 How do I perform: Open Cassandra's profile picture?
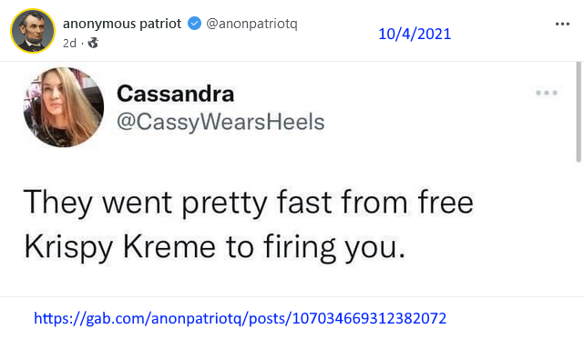pos(64,107)
